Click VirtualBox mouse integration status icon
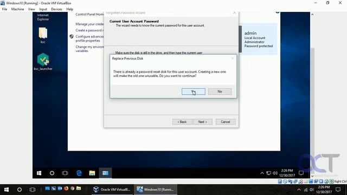 (x=326, y=181)
